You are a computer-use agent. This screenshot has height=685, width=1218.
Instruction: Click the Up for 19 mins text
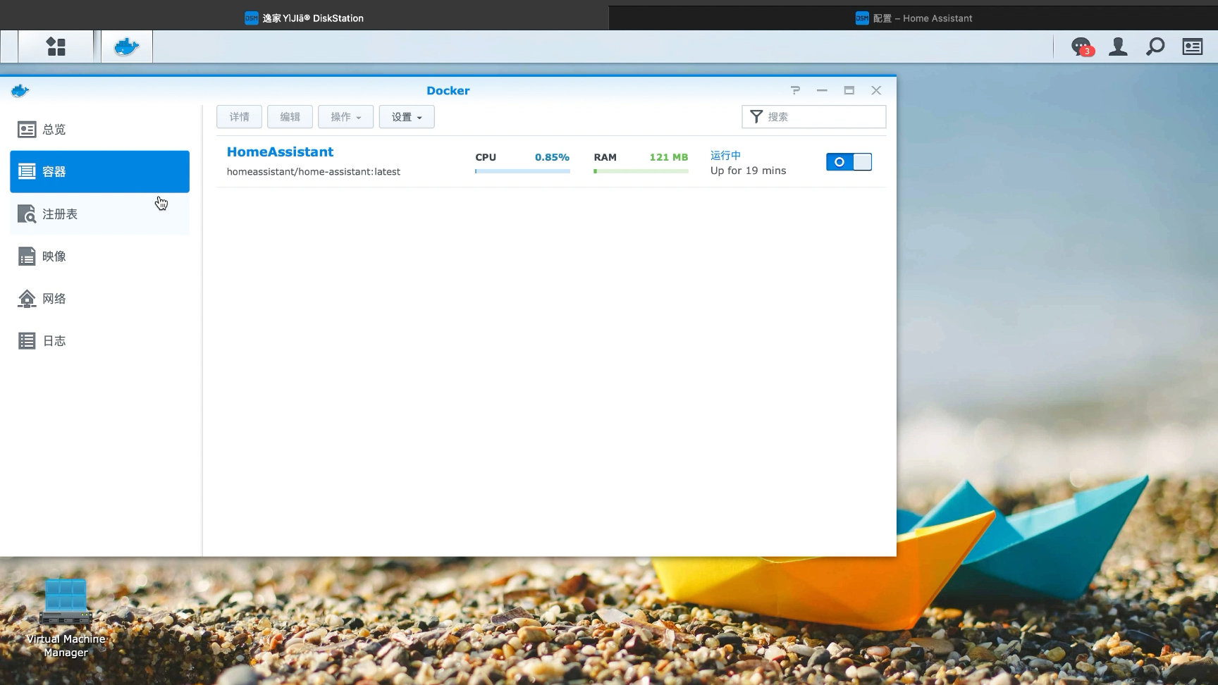point(748,171)
